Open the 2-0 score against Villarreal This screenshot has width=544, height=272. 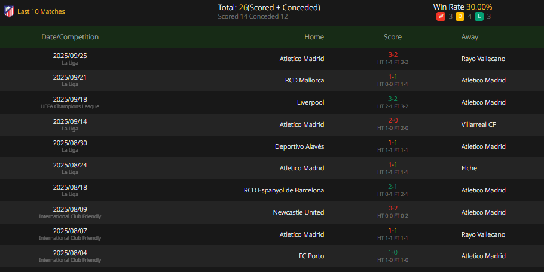[x=393, y=120]
